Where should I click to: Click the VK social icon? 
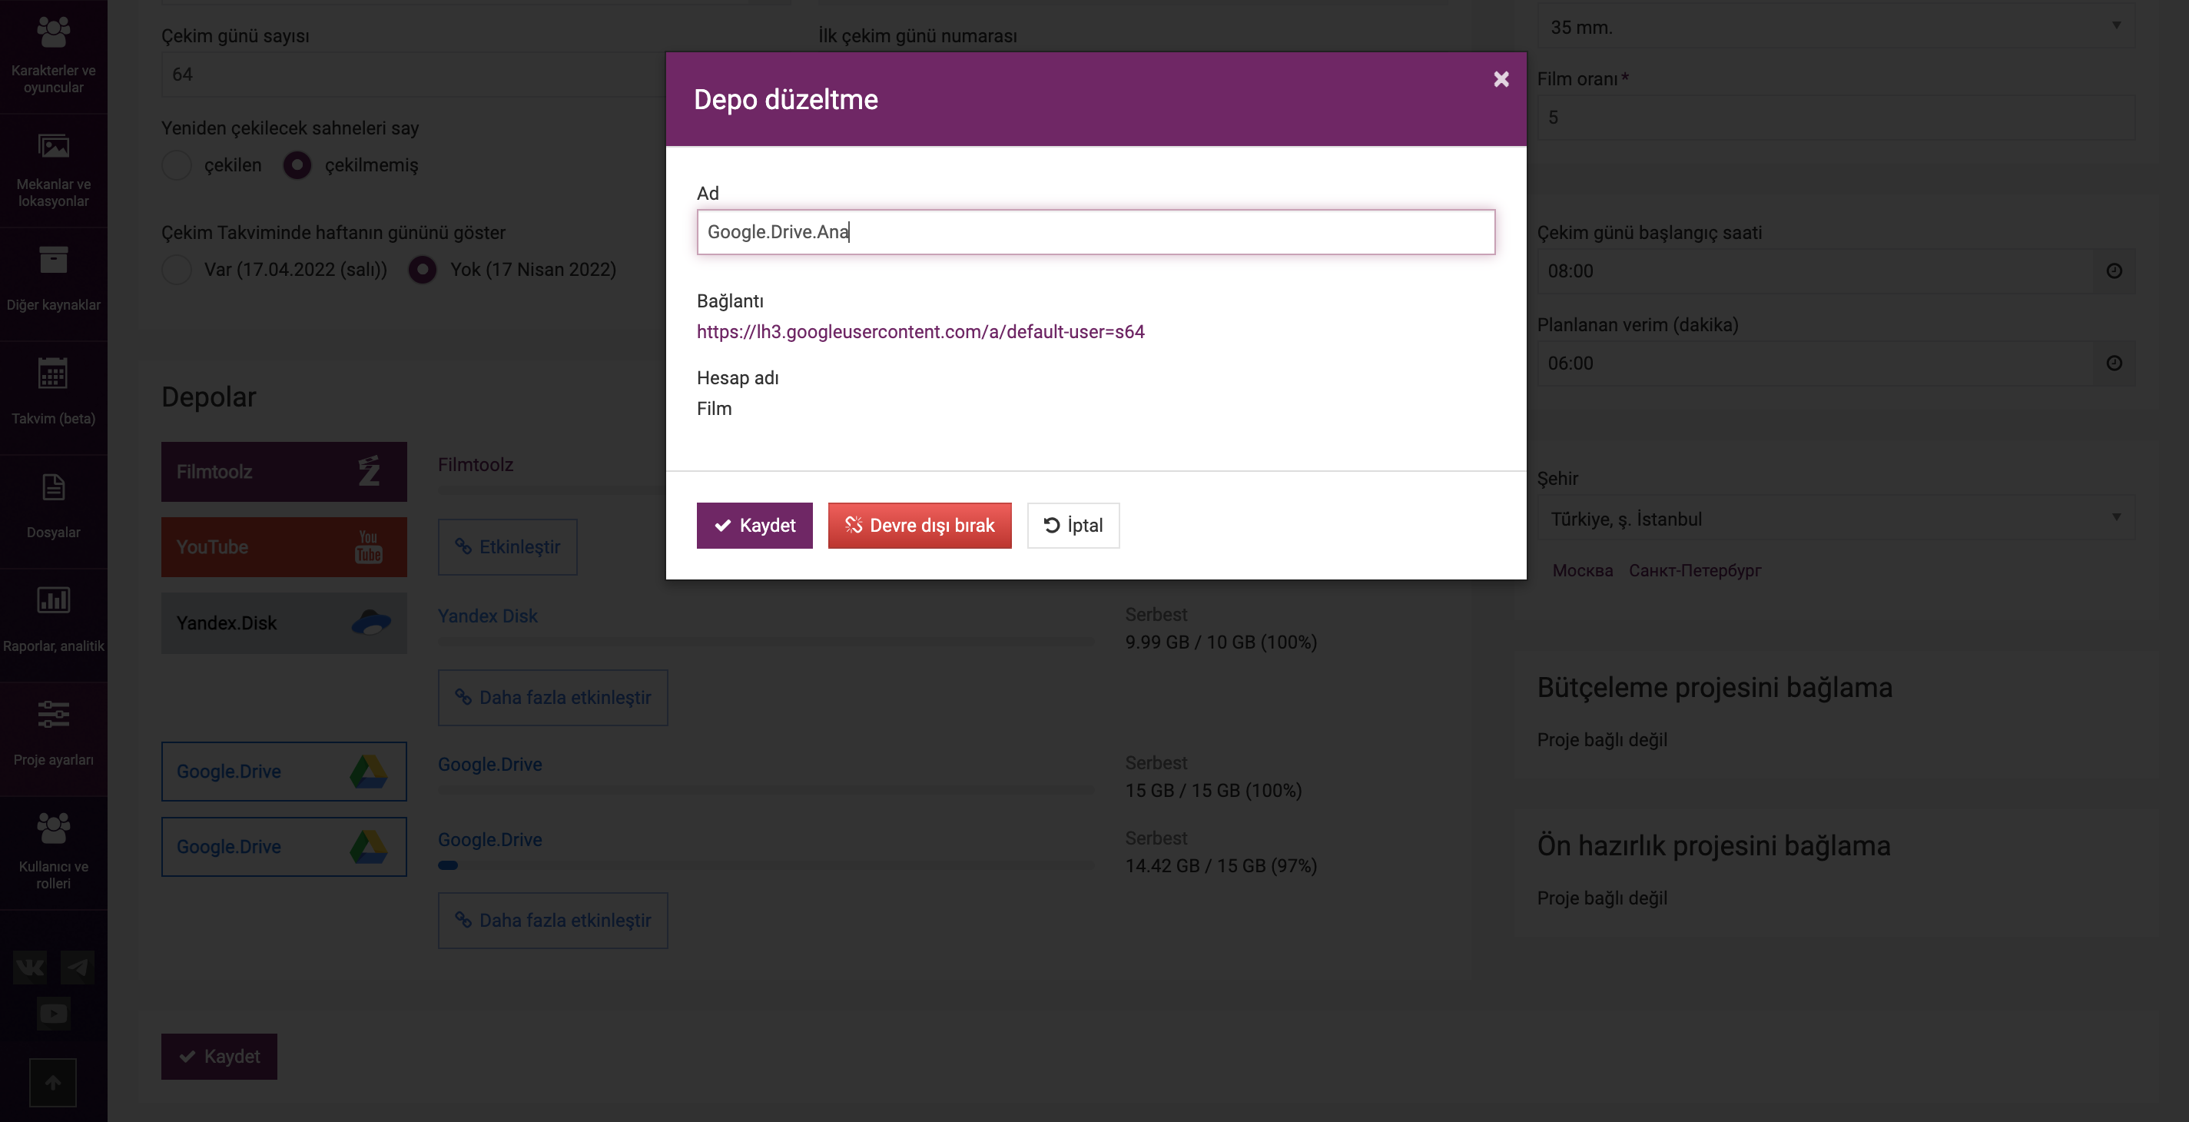[30, 968]
